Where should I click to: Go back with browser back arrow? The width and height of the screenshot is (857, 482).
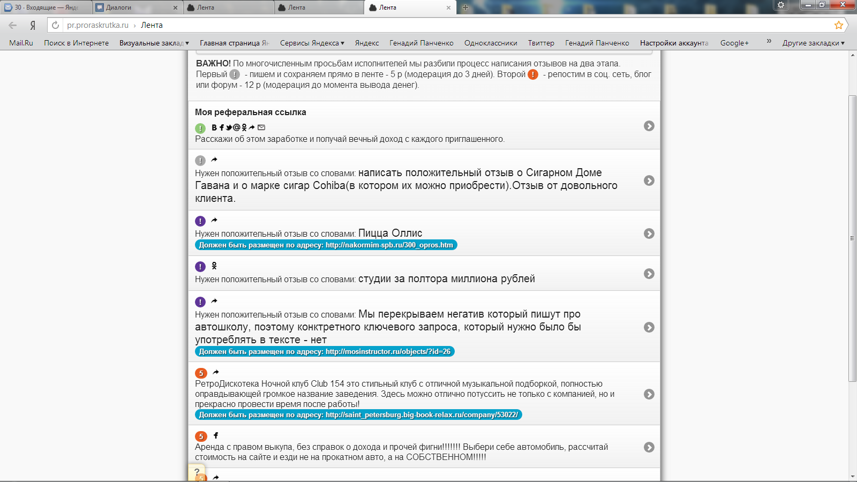coord(13,25)
